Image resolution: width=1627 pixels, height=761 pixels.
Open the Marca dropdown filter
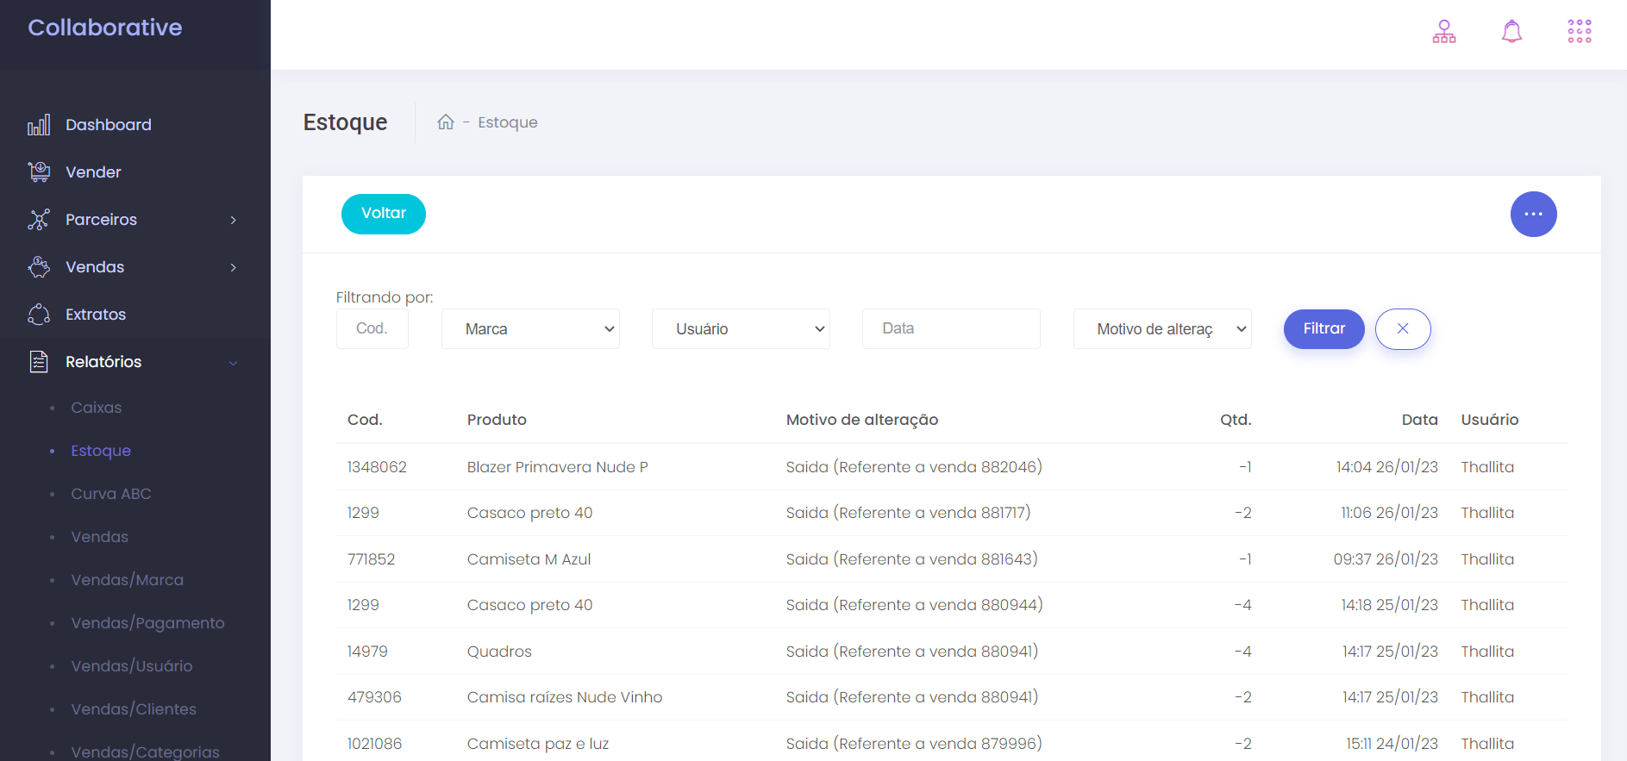530,328
